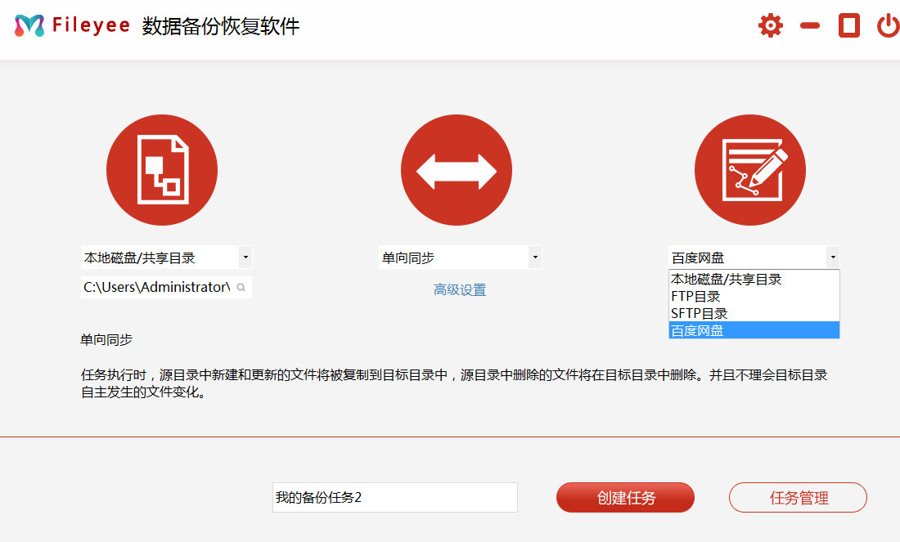
Task: Click the magnifier icon in source path field
Action: (241, 288)
